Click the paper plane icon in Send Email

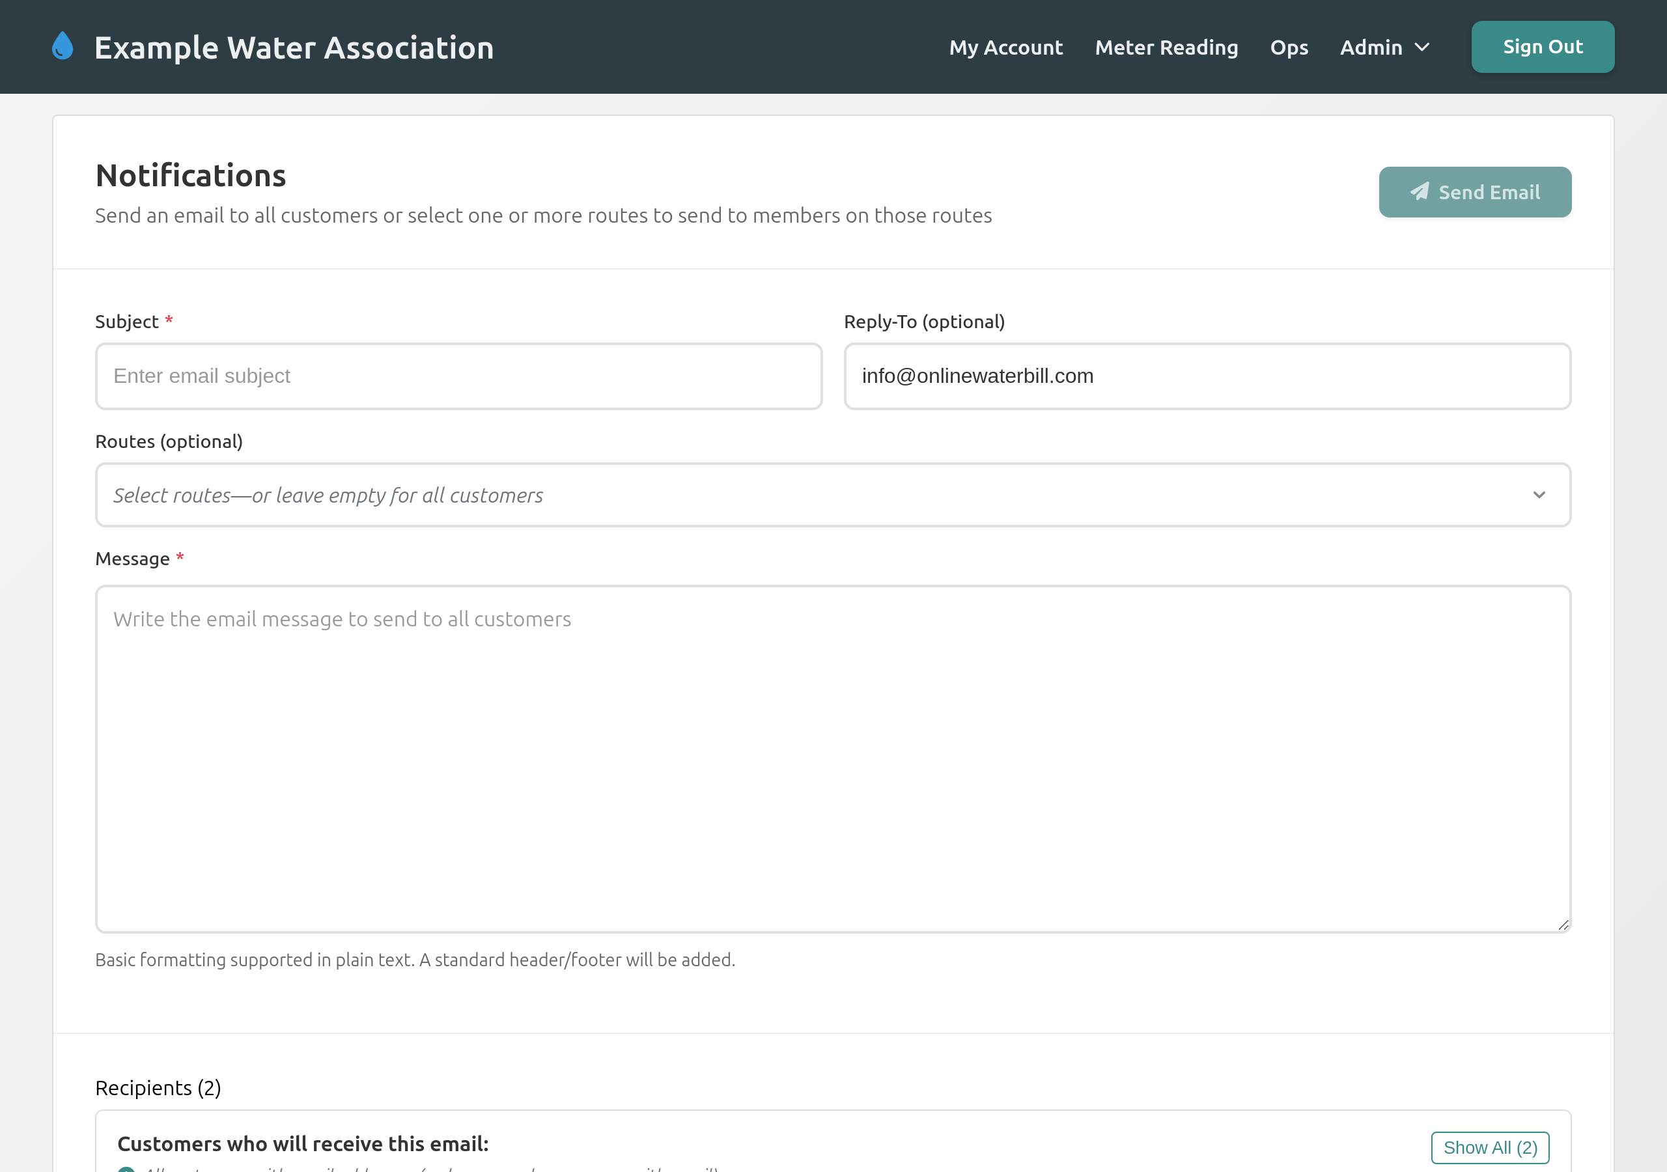coord(1420,191)
